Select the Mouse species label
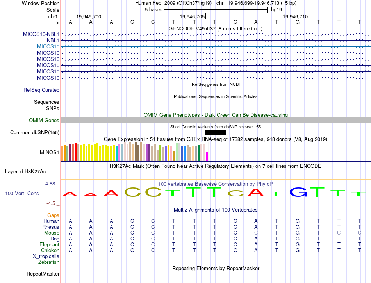371x283 pixels. [x=52, y=233]
